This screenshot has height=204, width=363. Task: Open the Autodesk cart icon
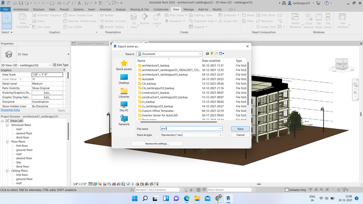(319, 3)
